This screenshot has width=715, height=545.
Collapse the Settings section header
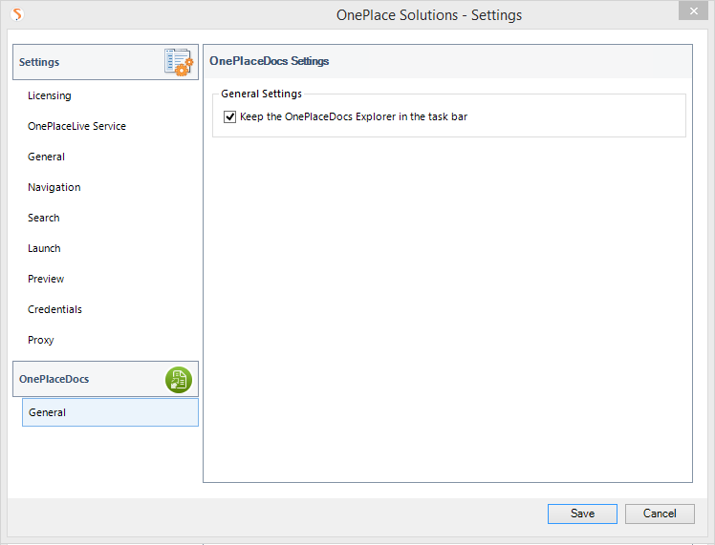(105, 62)
